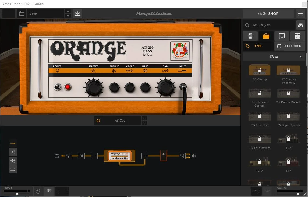Flip the amp's metal standby switch
308x197 pixels.
pyautogui.click(x=57, y=87)
